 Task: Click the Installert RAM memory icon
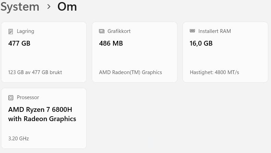(x=192, y=31)
